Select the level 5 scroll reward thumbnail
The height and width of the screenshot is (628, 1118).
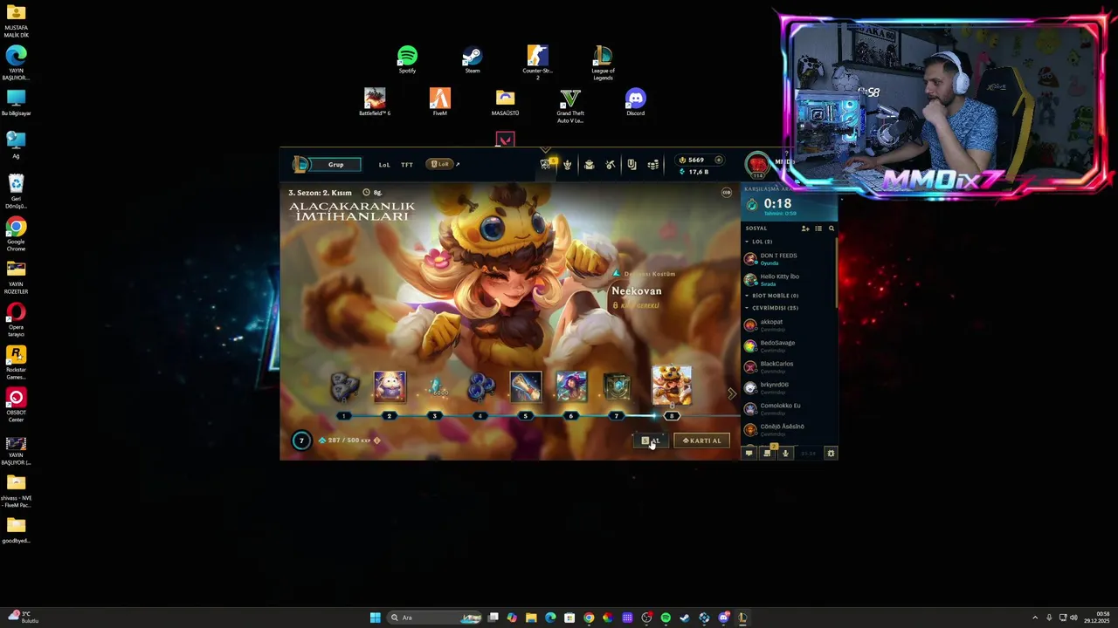[x=526, y=386]
